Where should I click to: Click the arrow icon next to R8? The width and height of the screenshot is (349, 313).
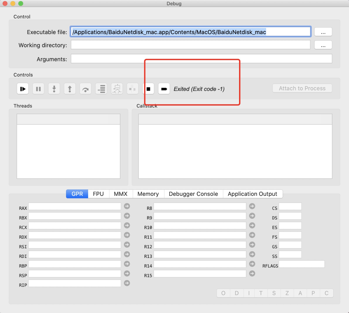point(252,206)
